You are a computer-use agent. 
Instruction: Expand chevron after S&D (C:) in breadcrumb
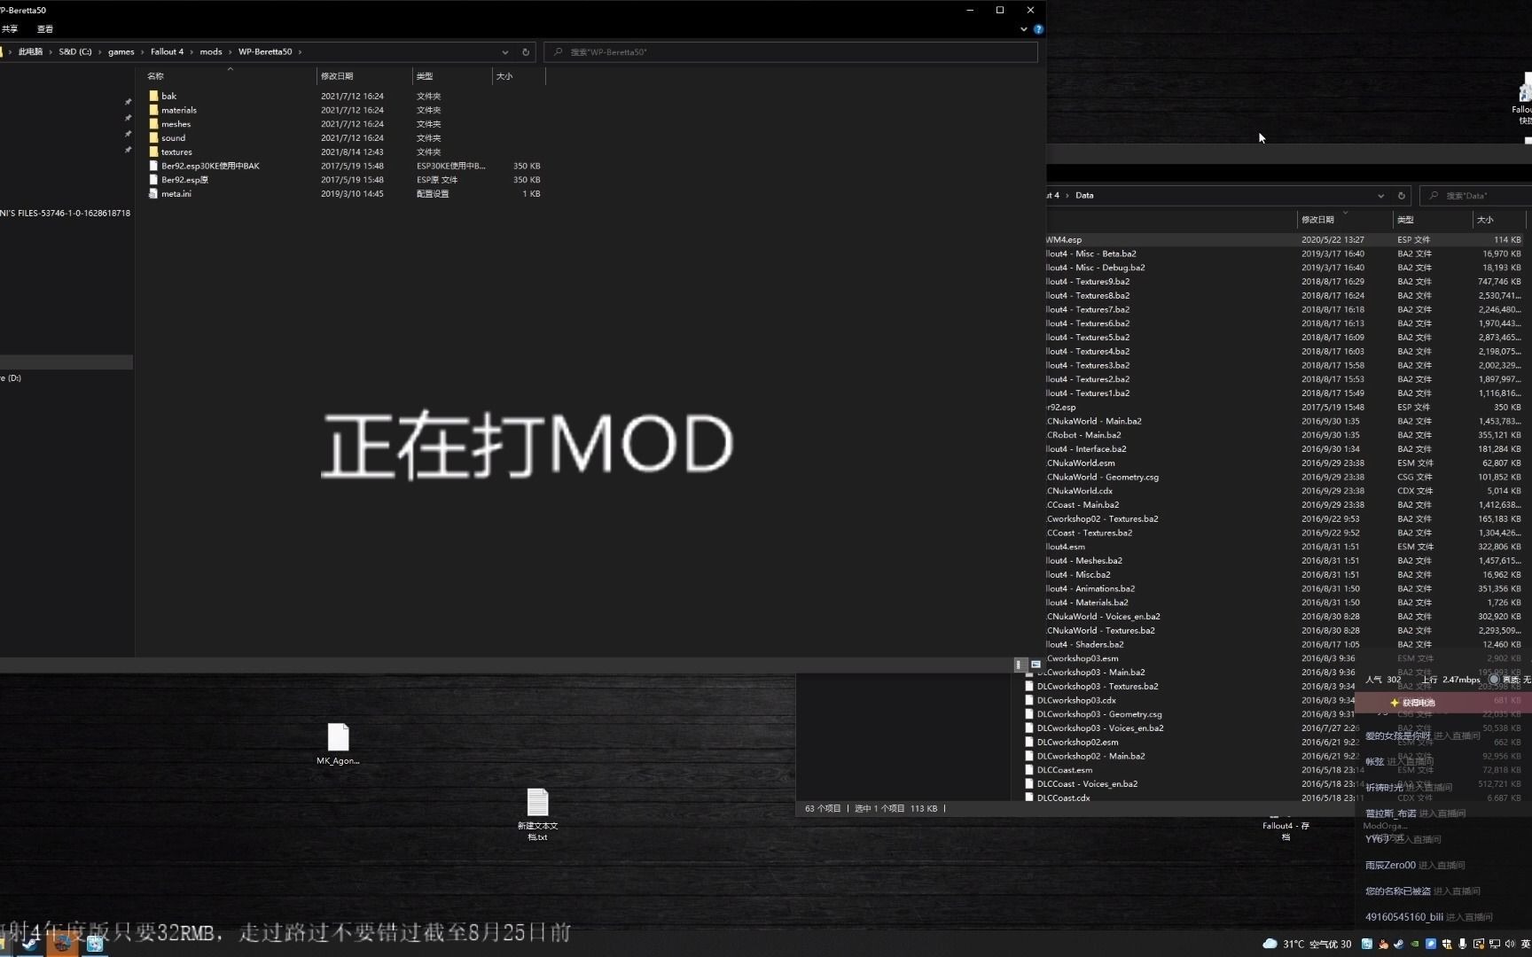(x=99, y=52)
